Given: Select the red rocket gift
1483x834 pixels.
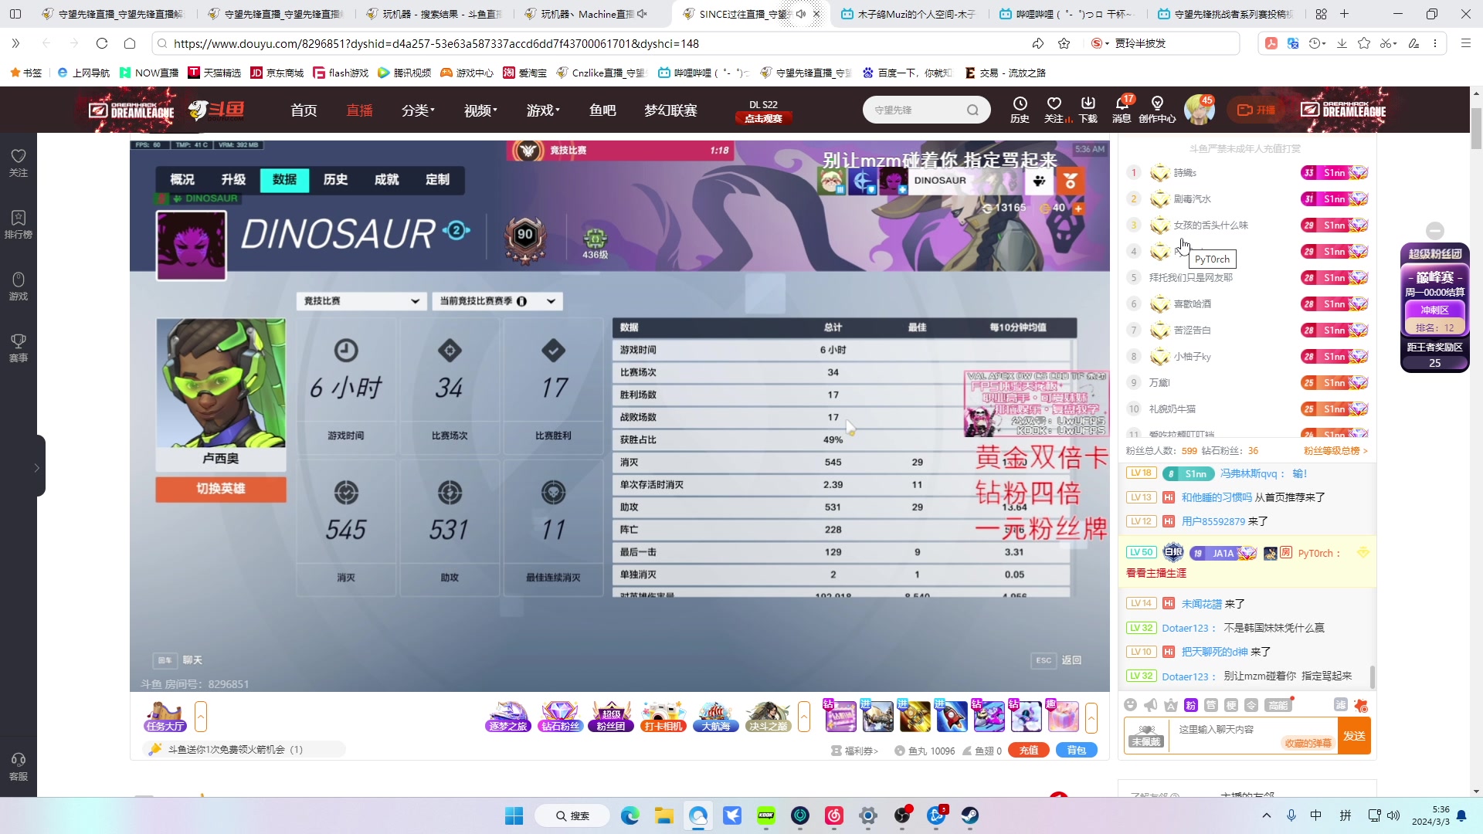Looking at the screenshot, I should pos(951,717).
